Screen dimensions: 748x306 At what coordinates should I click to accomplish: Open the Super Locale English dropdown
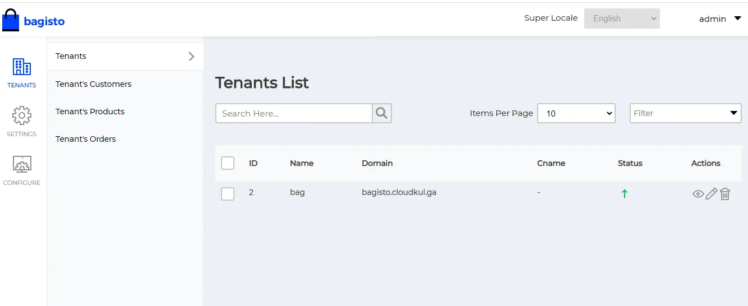click(622, 18)
